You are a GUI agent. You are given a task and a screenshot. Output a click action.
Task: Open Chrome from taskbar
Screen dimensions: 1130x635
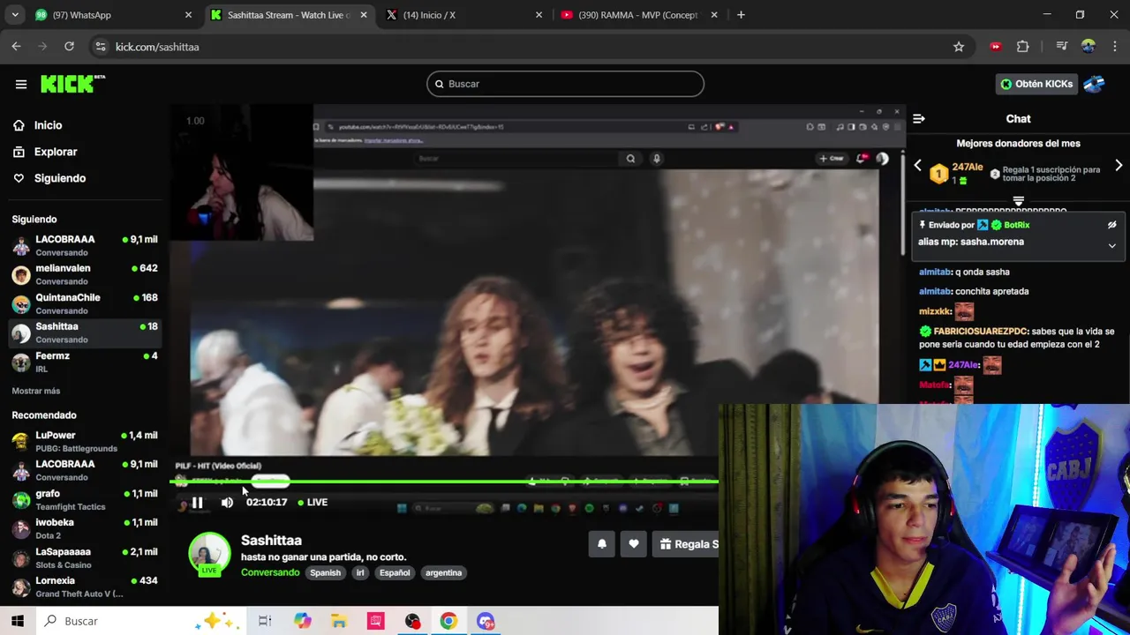[x=448, y=621]
